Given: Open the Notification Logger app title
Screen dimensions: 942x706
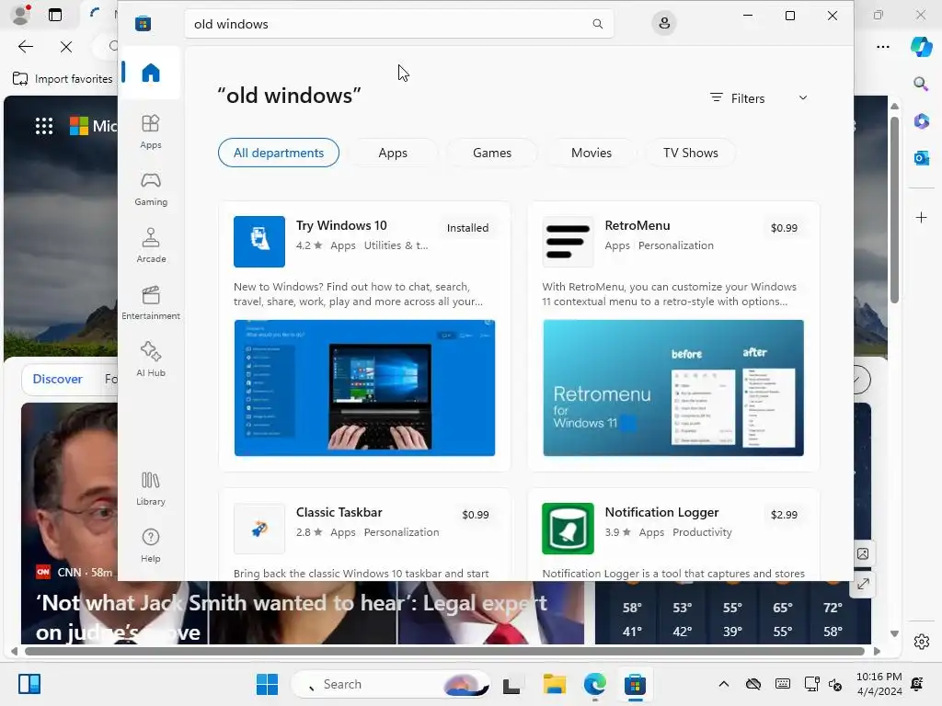Looking at the screenshot, I should [661, 513].
